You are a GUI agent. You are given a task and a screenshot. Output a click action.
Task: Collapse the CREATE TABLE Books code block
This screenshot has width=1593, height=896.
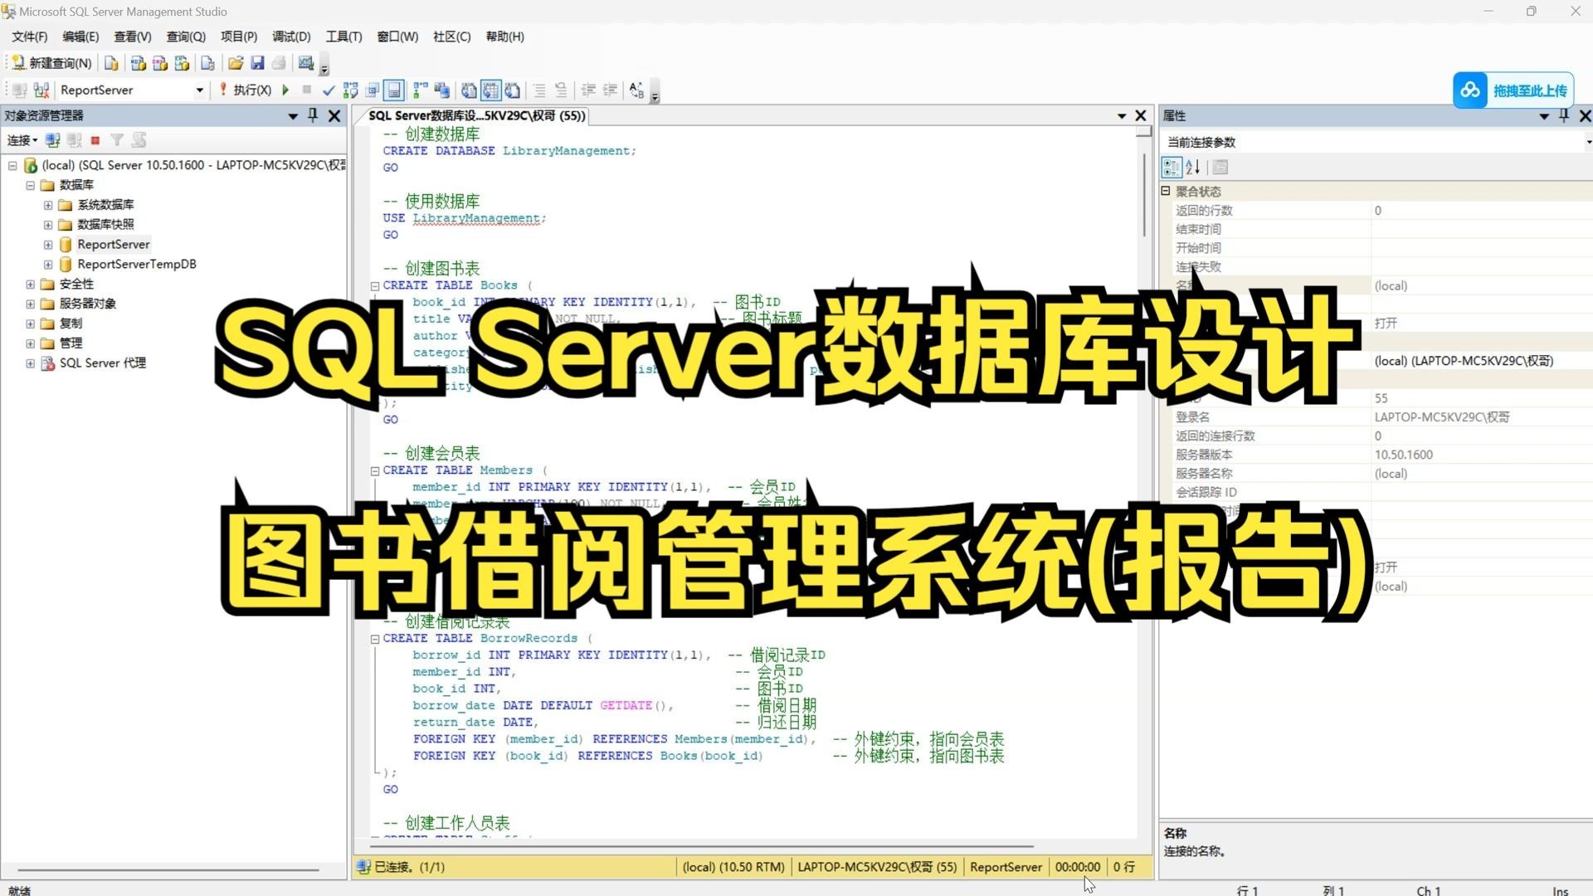click(x=375, y=286)
